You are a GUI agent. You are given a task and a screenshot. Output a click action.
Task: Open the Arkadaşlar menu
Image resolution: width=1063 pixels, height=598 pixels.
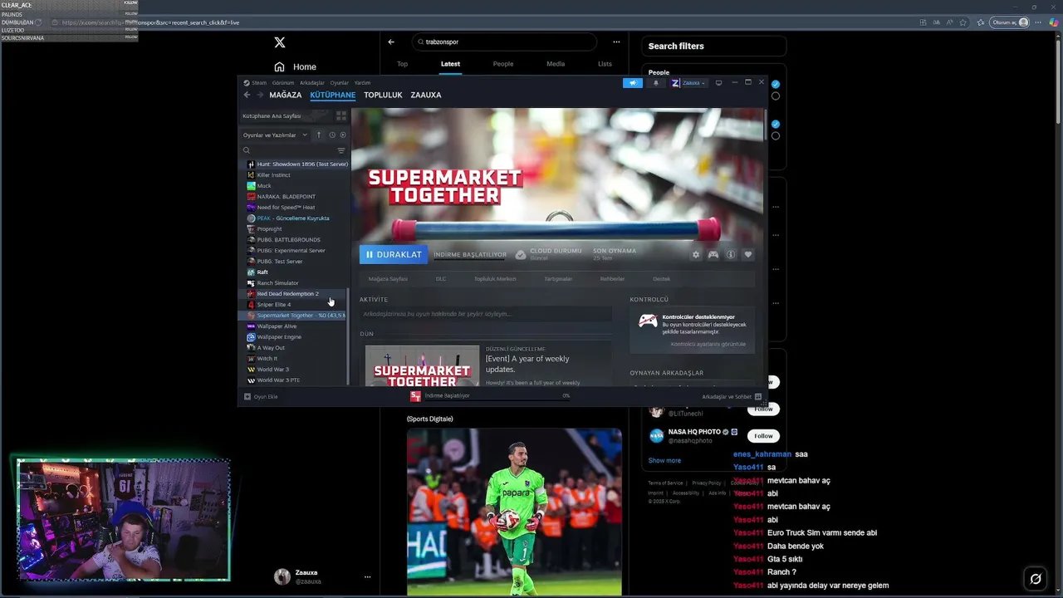(x=312, y=83)
